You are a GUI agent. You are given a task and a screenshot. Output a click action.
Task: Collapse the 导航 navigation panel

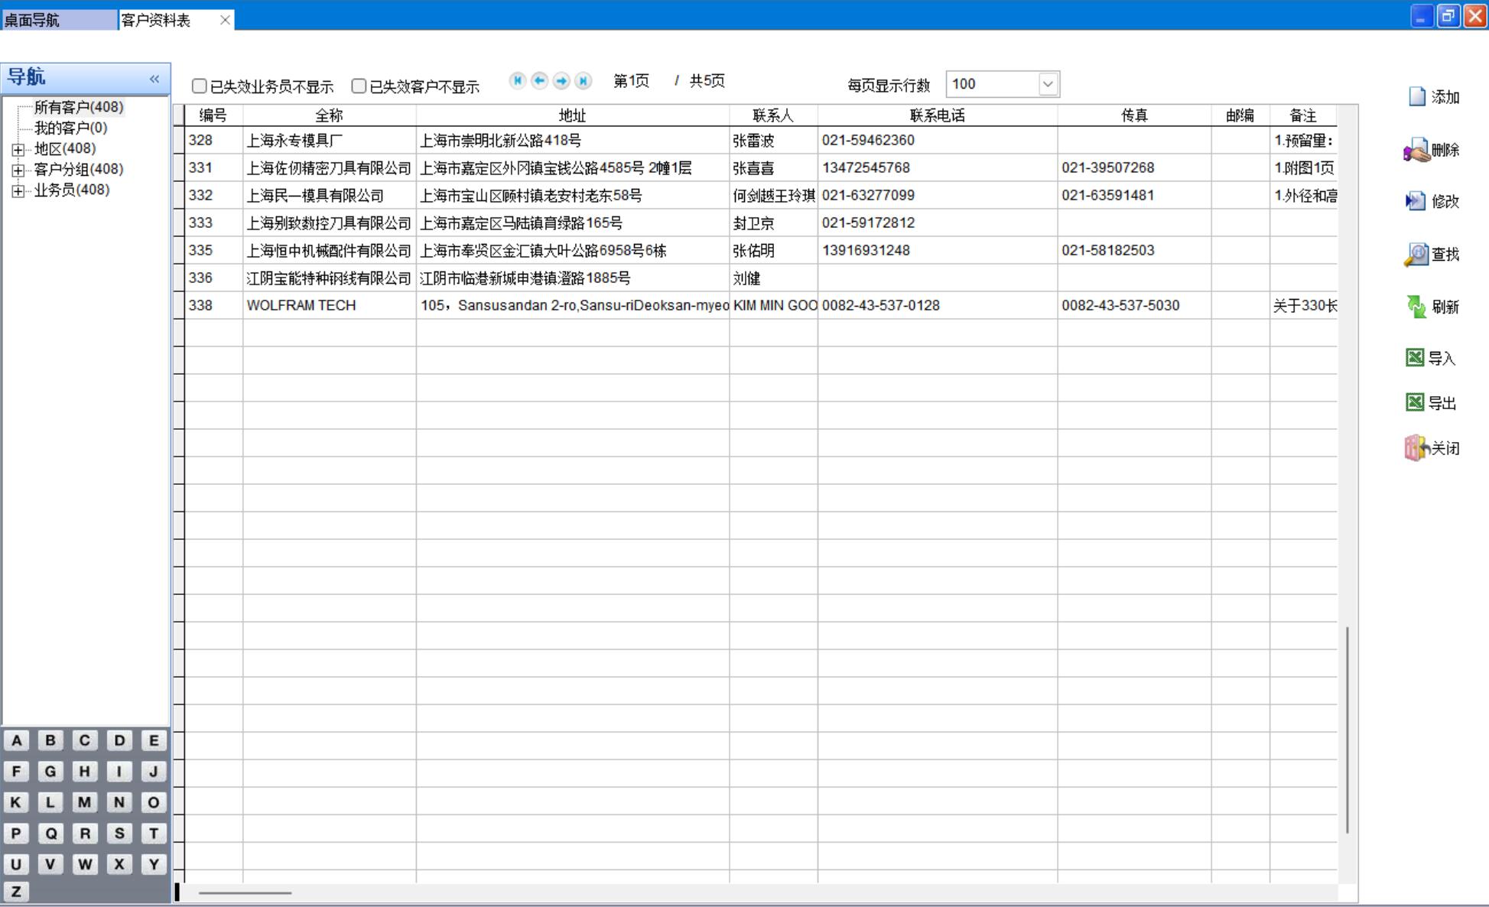(154, 79)
